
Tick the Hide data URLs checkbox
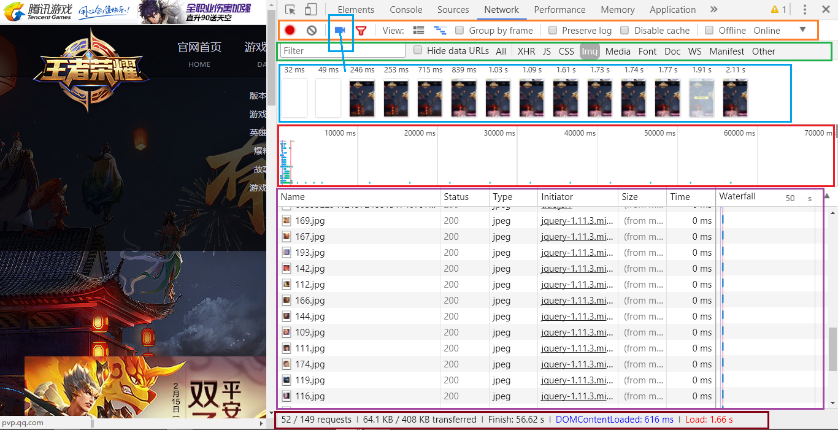[x=418, y=50]
